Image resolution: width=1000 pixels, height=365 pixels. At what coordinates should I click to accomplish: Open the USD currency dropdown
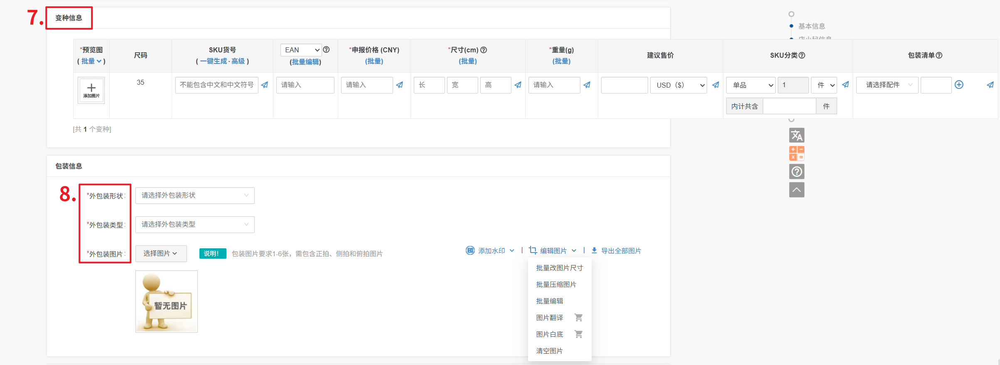[x=678, y=85]
